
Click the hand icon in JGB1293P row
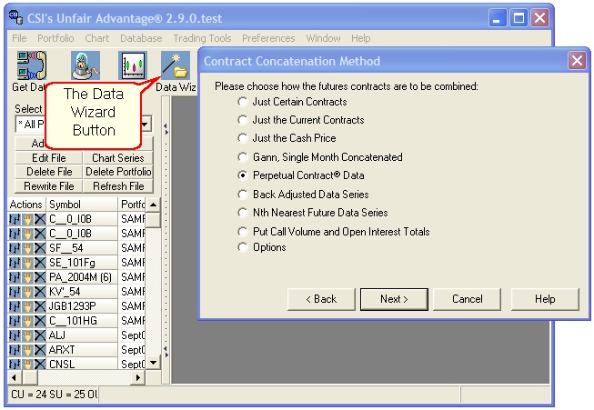click(27, 305)
